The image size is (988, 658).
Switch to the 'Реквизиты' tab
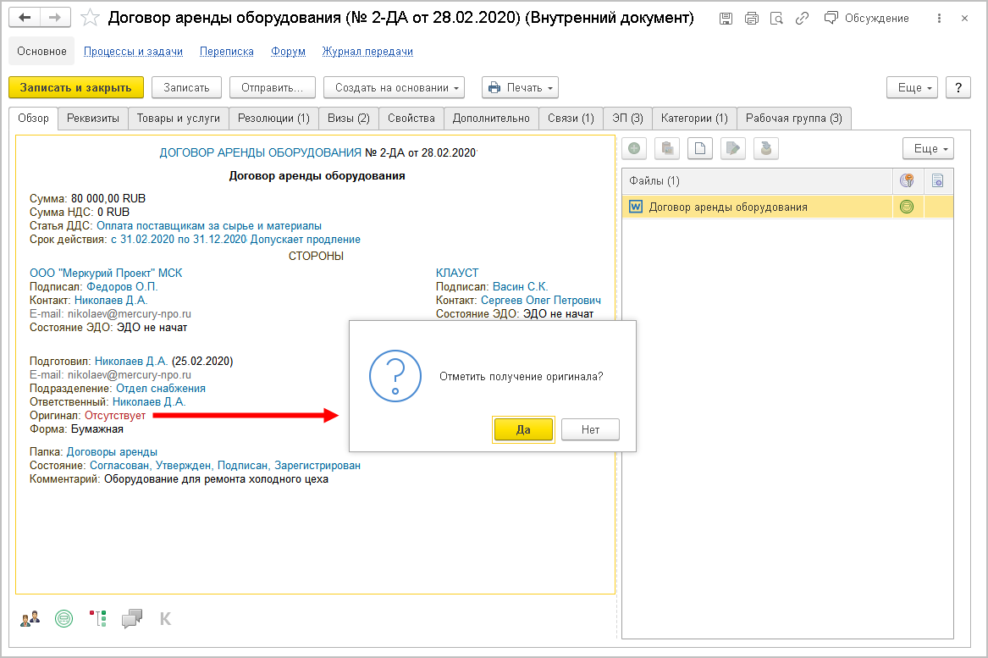point(93,119)
